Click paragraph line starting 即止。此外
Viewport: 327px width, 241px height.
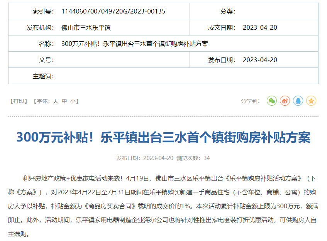click(x=162, y=220)
